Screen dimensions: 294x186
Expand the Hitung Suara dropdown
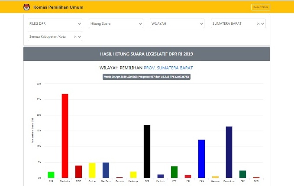tap(116, 24)
